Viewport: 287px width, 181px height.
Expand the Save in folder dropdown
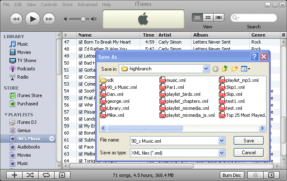click(x=206, y=69)
